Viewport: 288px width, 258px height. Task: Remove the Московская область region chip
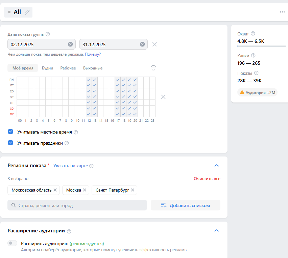55,190
